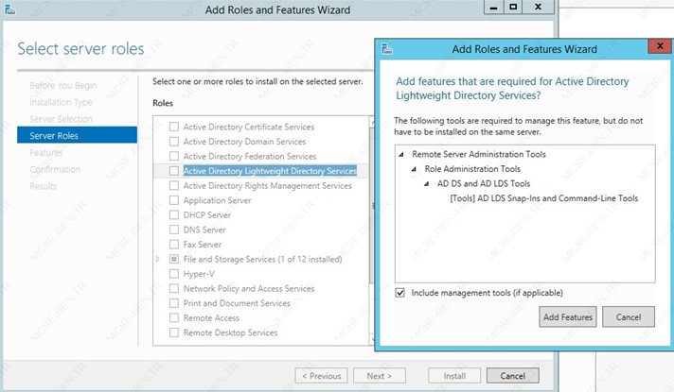Image resolution: width=674 pixels, height=392 pixels.
Task: Minimize the main Add Roles wizard window
Action: tap(493, 8)
